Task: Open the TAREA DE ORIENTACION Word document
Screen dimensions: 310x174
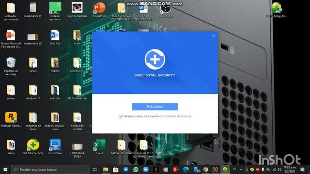Action: pos(143,12)
